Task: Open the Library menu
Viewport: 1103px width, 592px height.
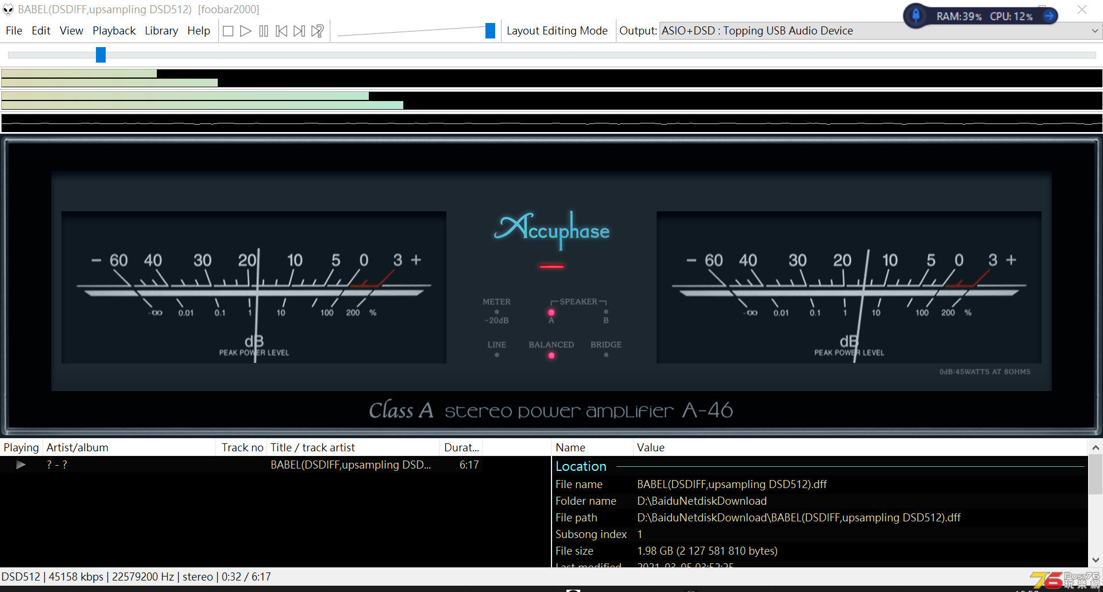Action: tap(161, 31)
